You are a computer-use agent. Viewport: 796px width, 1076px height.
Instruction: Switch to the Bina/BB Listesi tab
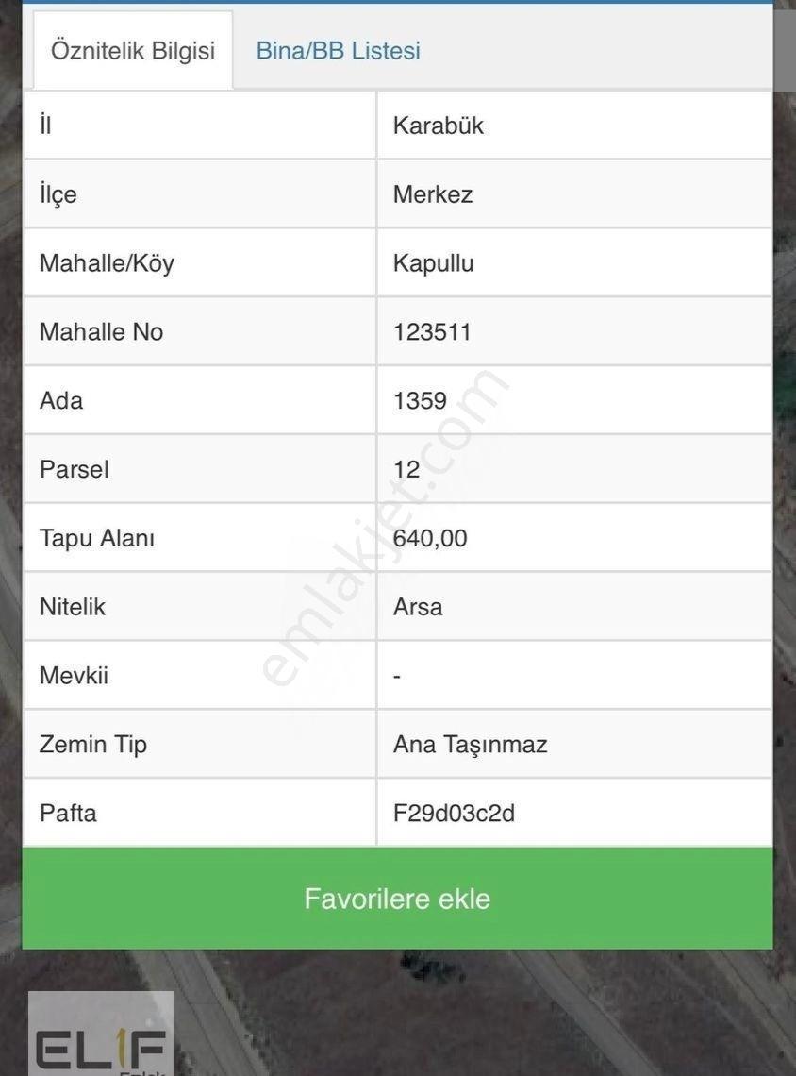pyautogui.click(x=338, y=51)
